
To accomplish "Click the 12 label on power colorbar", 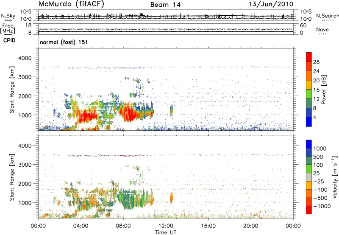I will pyautogui.click(x=316, y=99).
